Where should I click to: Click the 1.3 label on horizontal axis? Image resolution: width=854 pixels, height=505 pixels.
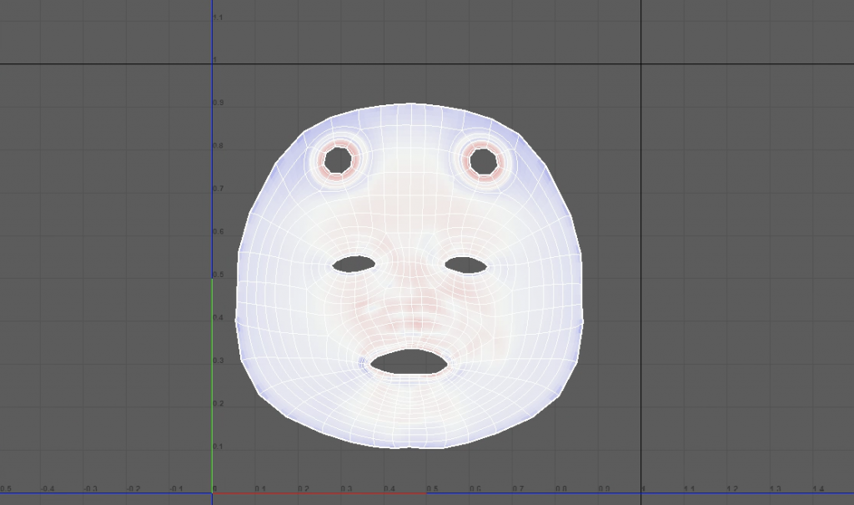pyautogui.click(x=776, y=488)
